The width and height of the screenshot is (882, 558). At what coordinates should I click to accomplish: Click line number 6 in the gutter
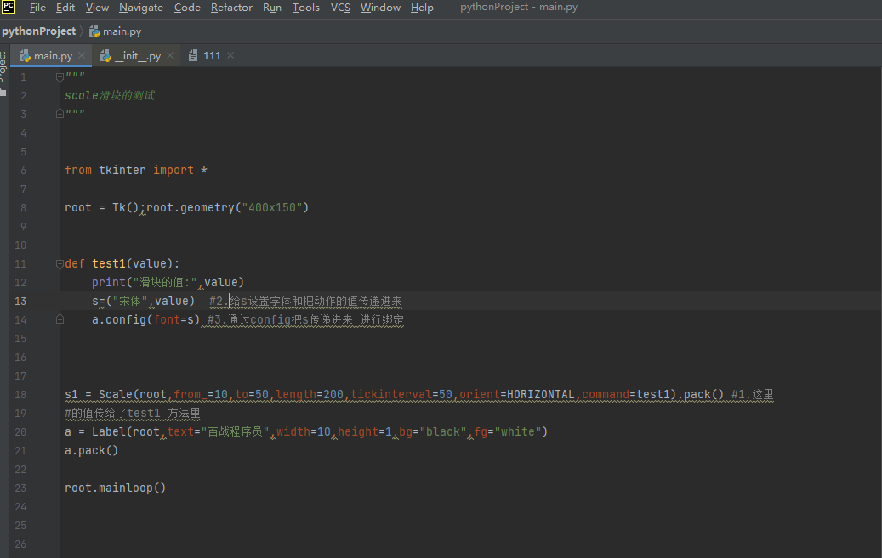click(23, 170)
